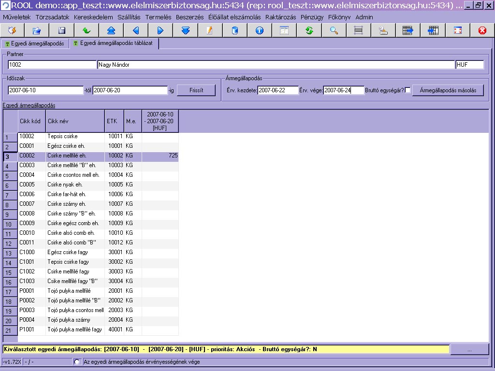Click the Érv. kezdete date field
Image resolution: width=495 pixels, height=371 pixels.
[x=278, y=90]
